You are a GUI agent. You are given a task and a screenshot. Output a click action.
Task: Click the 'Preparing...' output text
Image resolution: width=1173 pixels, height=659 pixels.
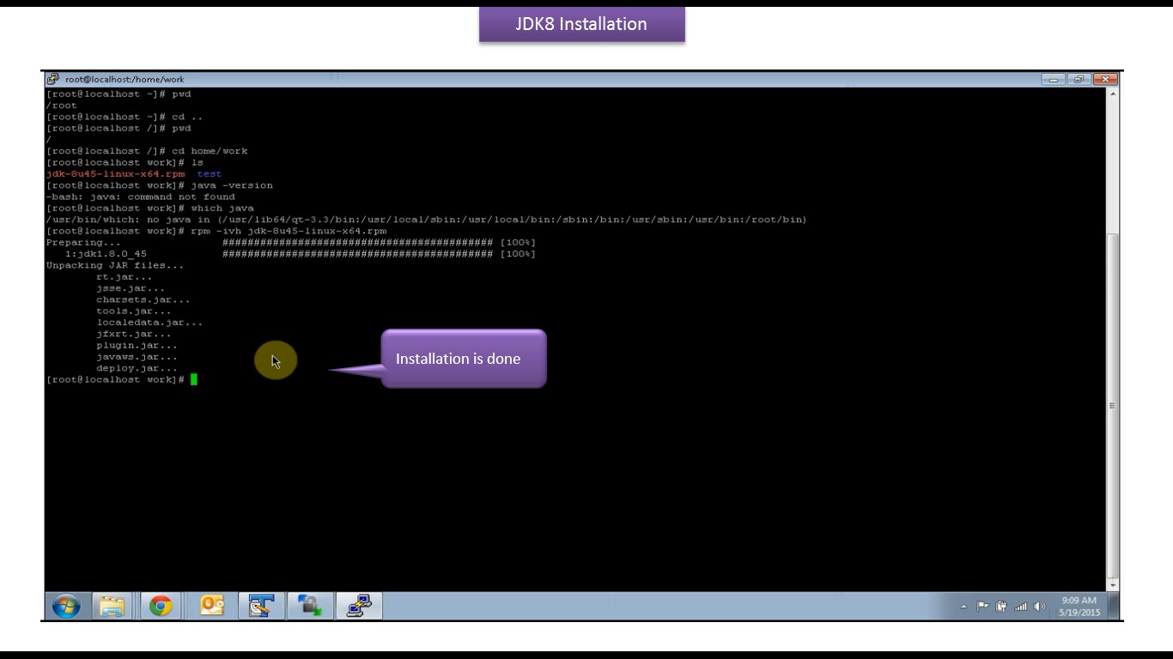point(83,243)
